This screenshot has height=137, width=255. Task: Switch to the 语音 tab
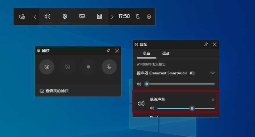click(166, 53)
